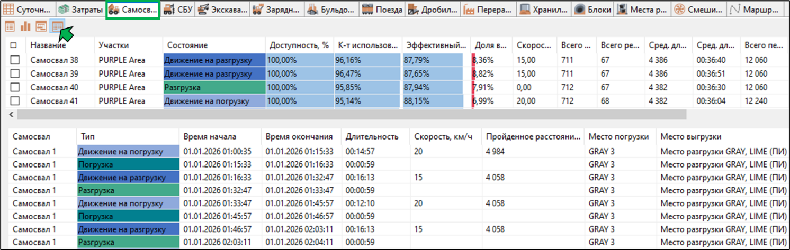
Task: Check the box for Самосвал 41
Action: click(x=15, y=101)
